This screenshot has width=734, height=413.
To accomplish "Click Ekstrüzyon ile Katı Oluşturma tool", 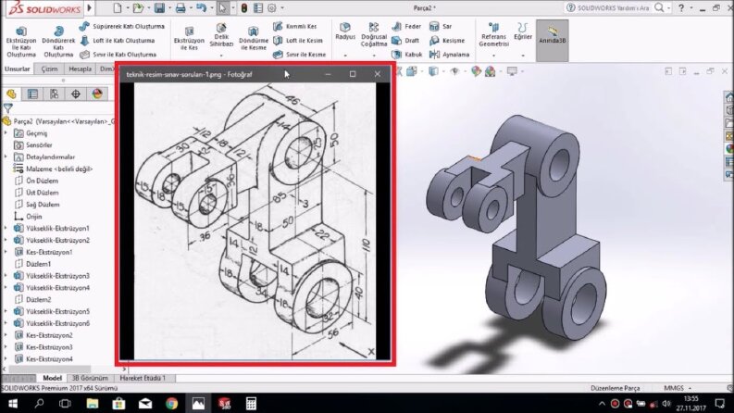I will tap(21, 43).
